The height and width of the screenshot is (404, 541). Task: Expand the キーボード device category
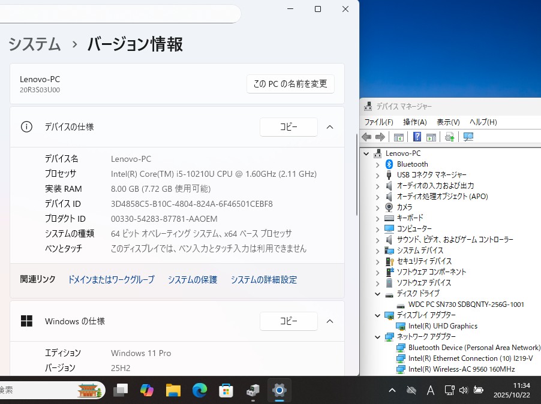click(377, 218)
